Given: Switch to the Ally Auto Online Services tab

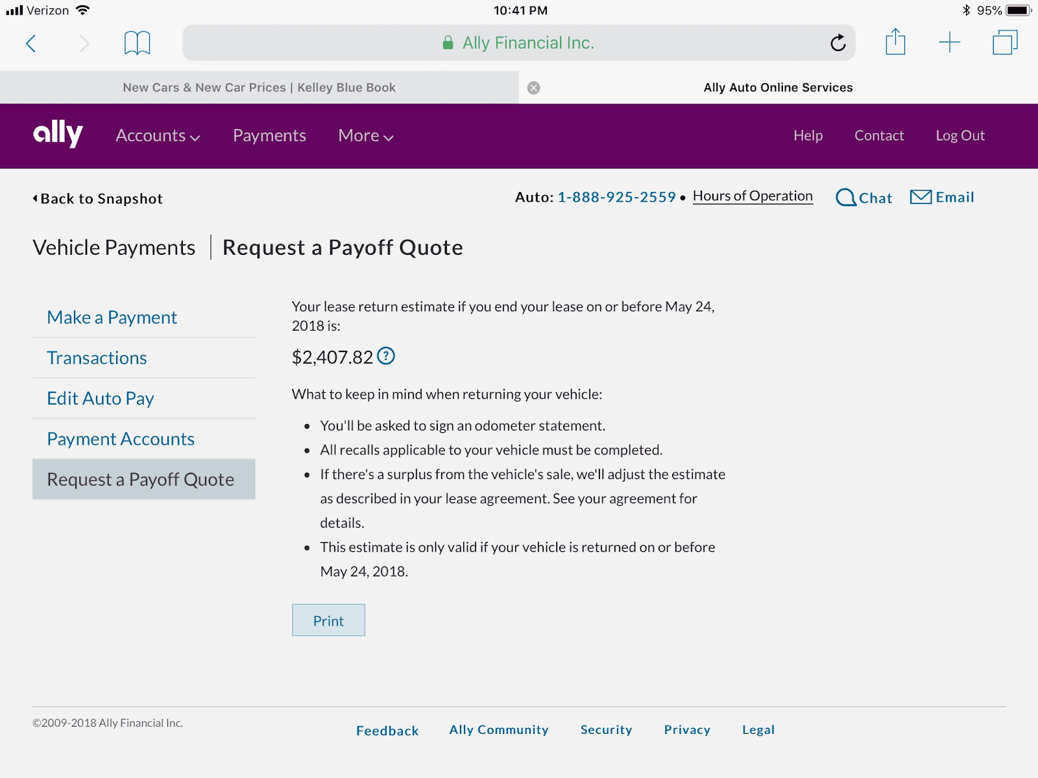Looking at the screenshot, I should tap(777, 87).
